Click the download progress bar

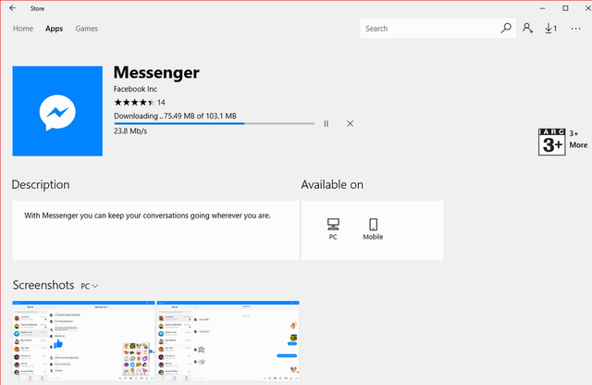[x=214, y=123]
